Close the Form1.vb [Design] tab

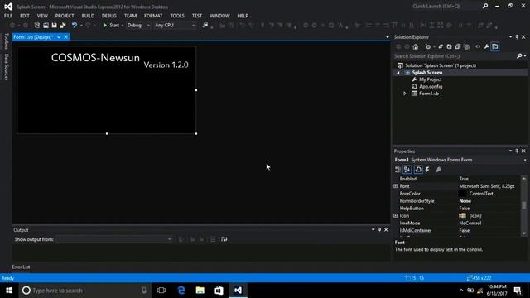tap(66, 36)
